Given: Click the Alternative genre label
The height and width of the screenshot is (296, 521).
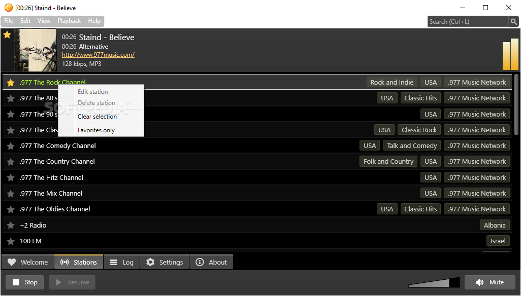Looking at the screenshot, I should tap(93, 47).
